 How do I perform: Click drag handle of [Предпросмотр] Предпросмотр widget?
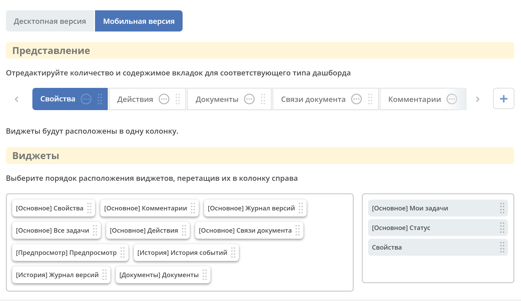123,253
